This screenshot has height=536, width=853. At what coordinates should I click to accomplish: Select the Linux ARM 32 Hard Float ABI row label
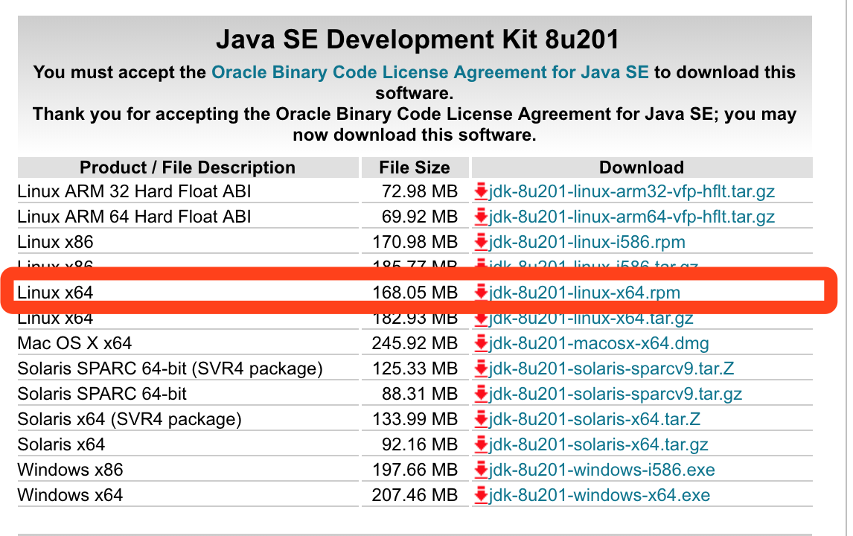pyautogui.click(x=135, y=191)
